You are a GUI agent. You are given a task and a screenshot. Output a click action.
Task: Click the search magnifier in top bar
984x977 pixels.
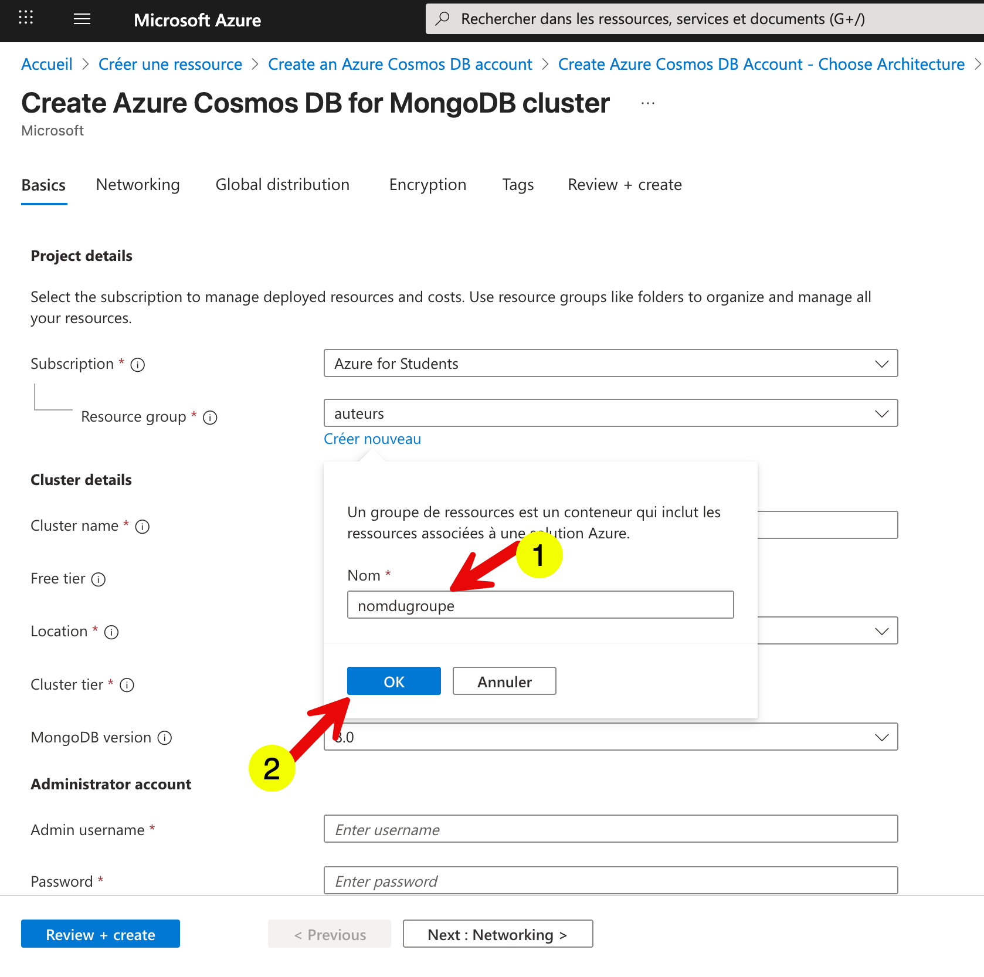coord(443,18)
